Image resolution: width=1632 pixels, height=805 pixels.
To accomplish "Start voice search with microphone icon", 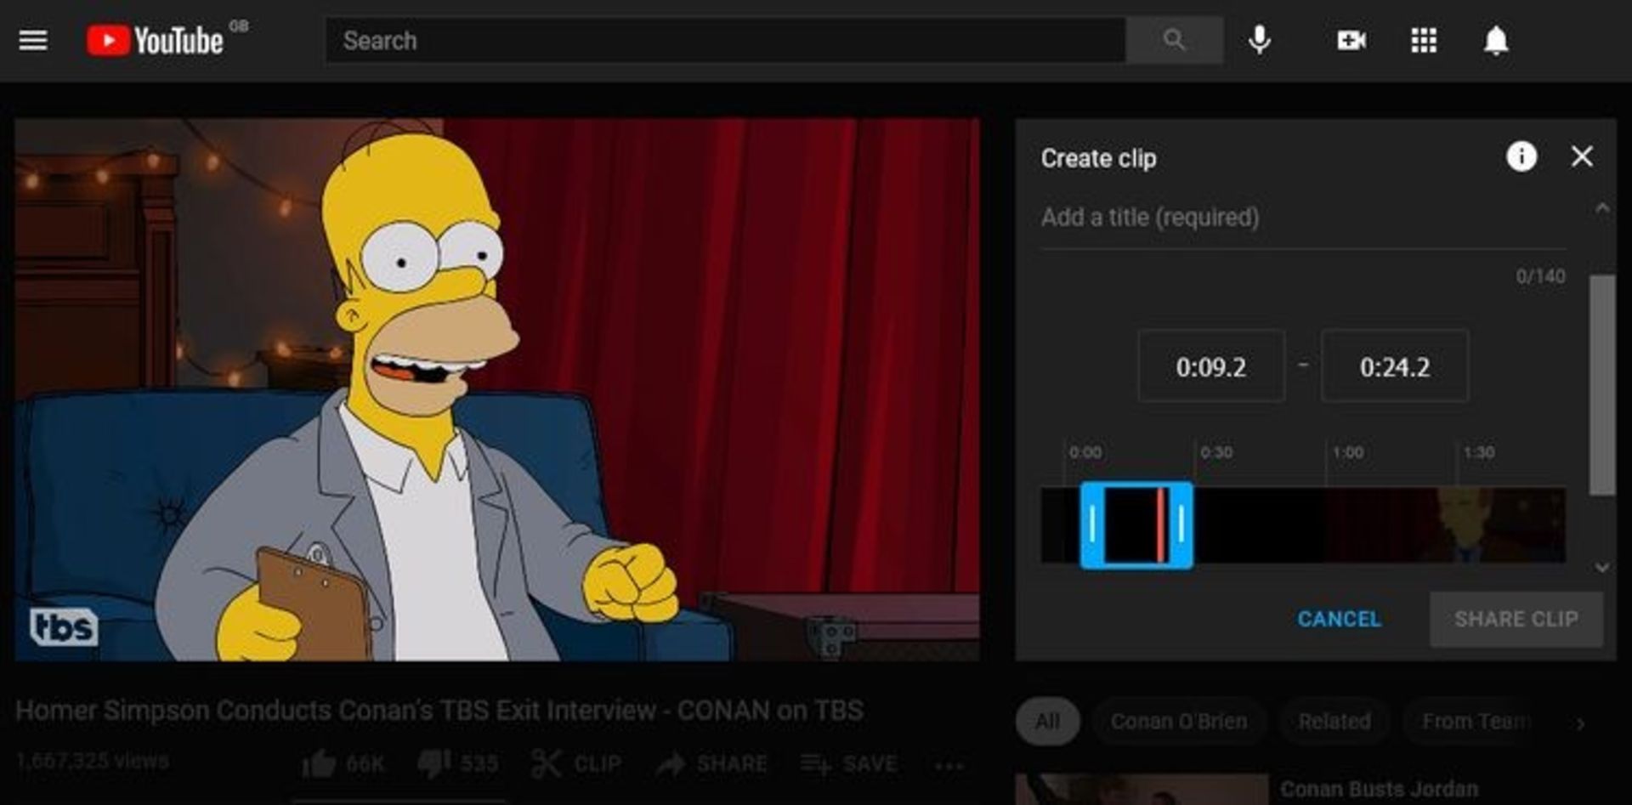I will tap(1260, 40).
